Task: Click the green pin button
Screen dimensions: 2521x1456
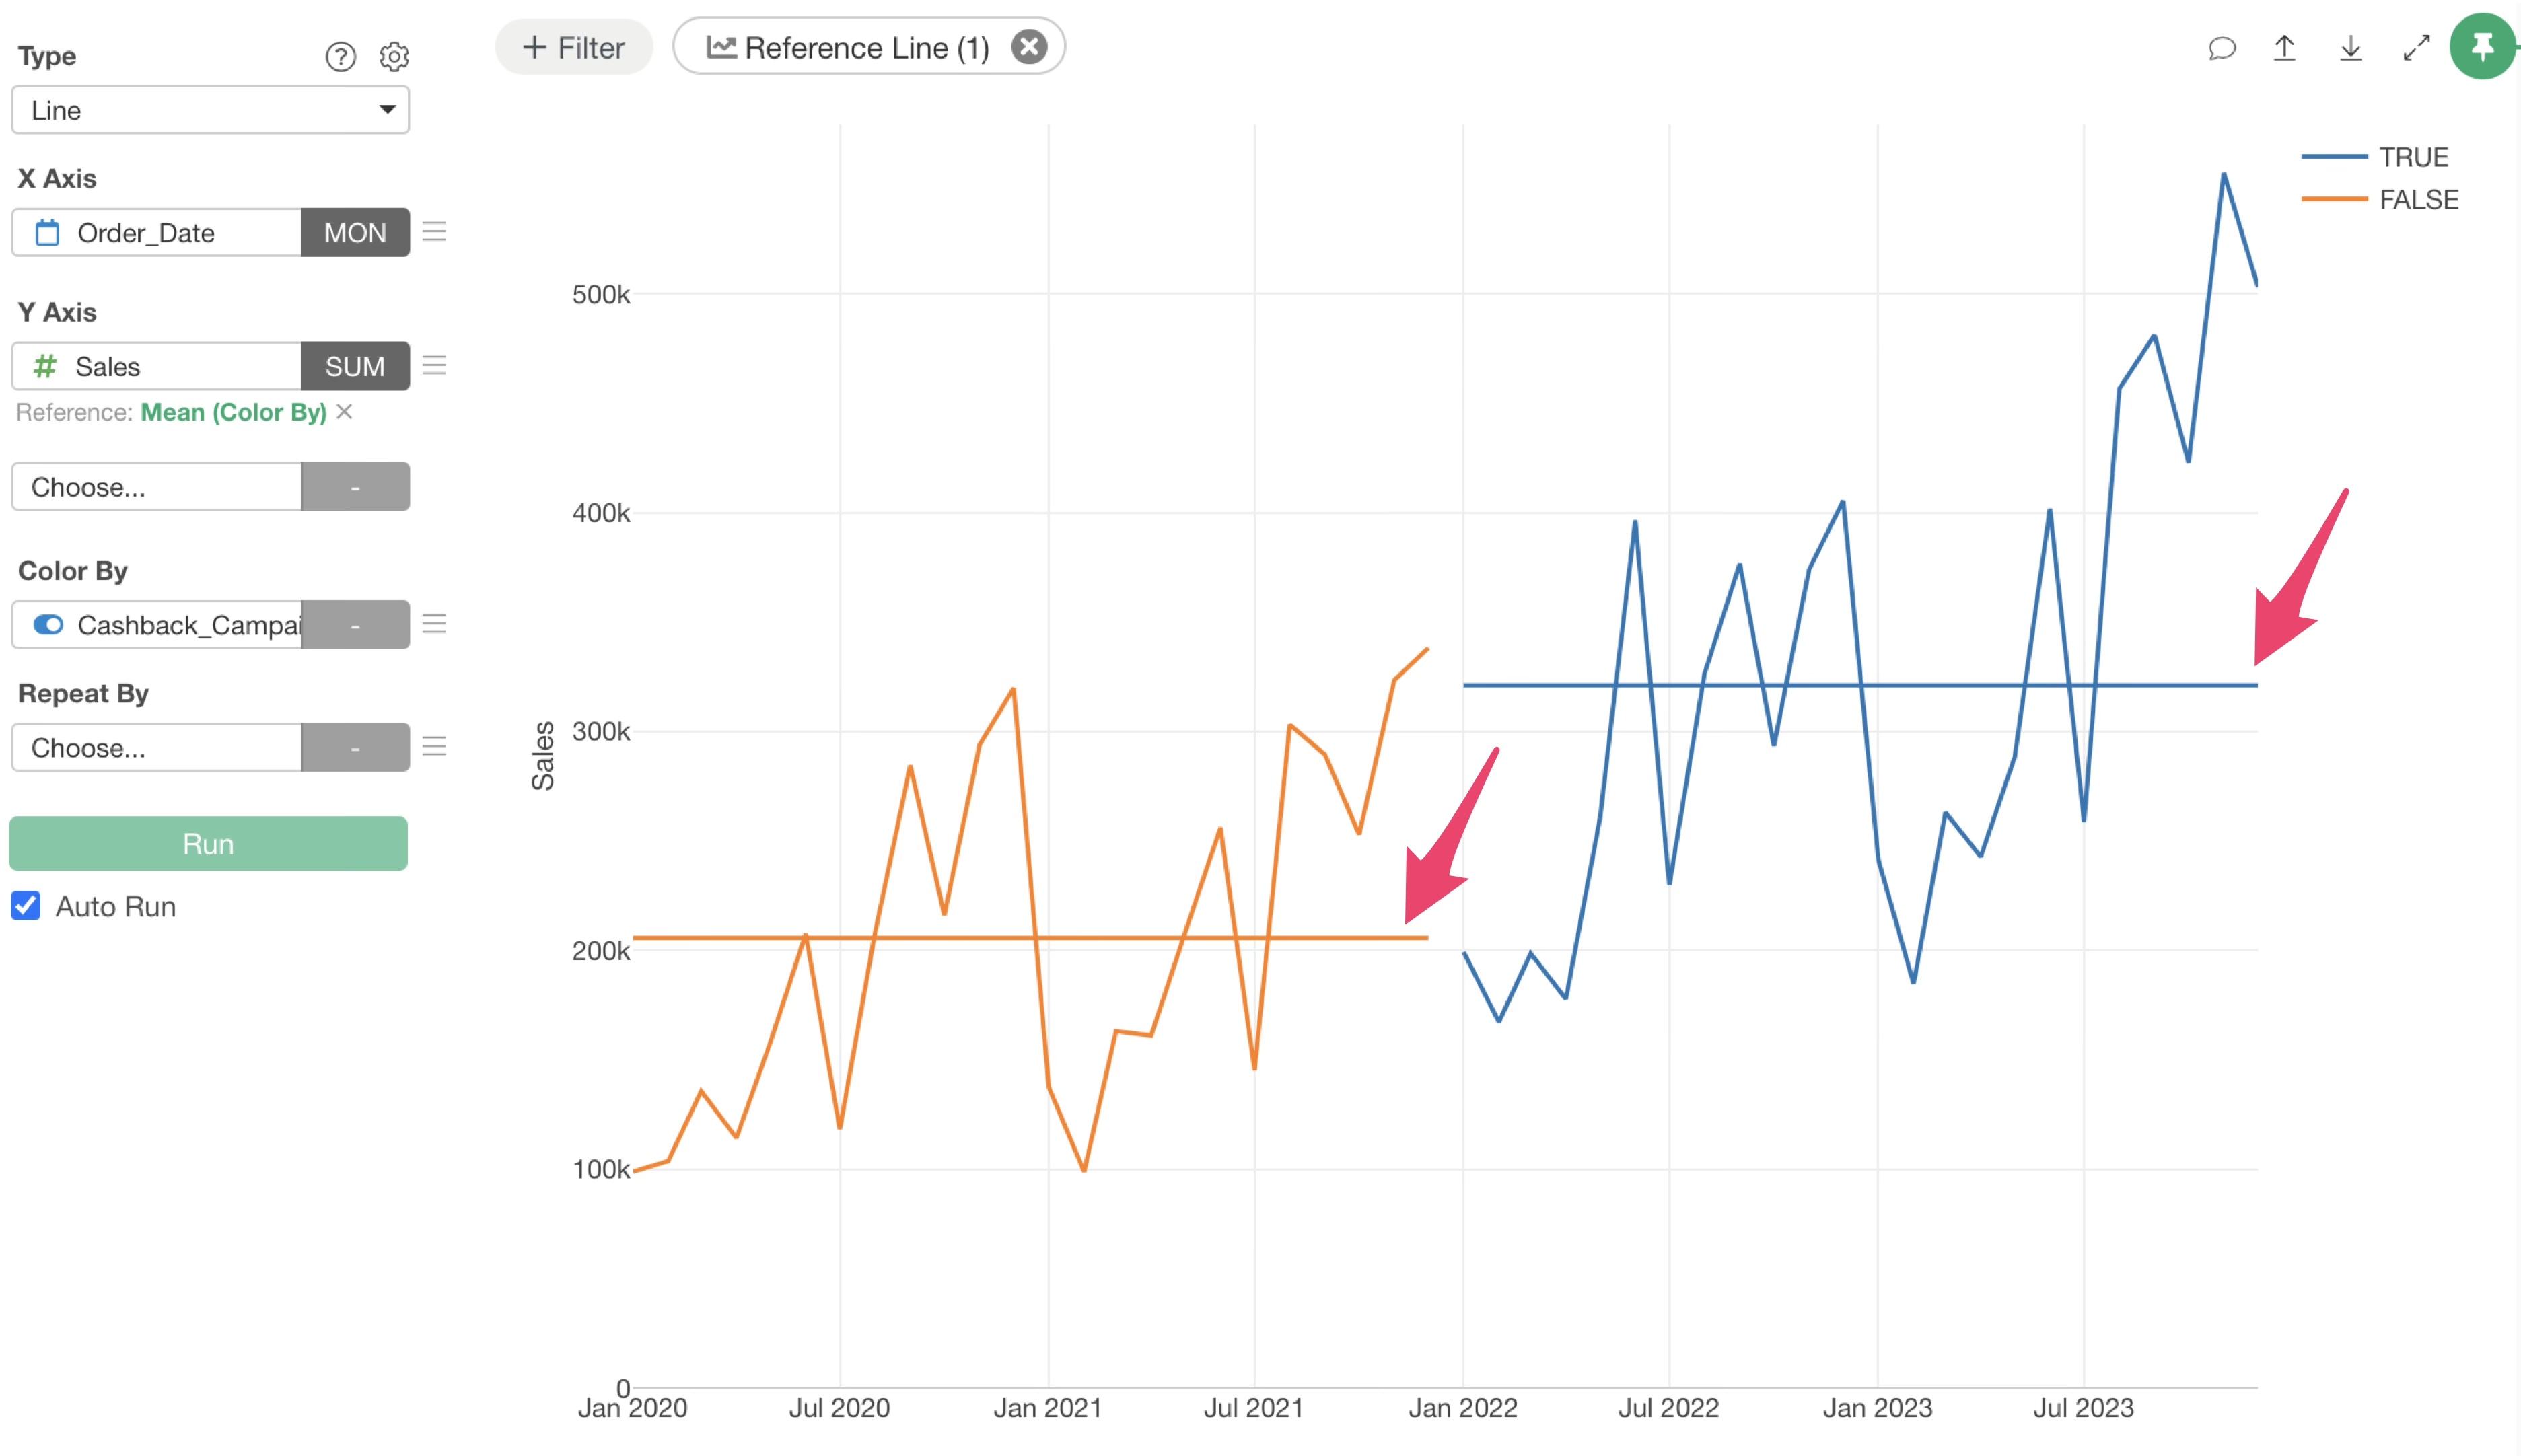Action: [2482, 47]
